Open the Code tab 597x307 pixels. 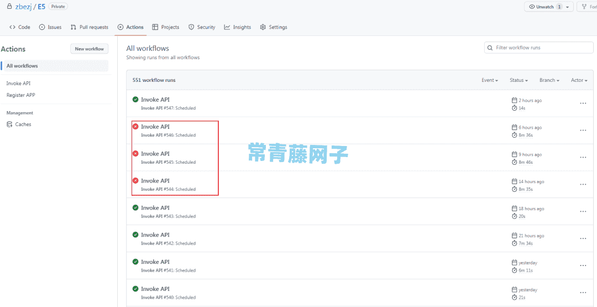coord(19,27)
